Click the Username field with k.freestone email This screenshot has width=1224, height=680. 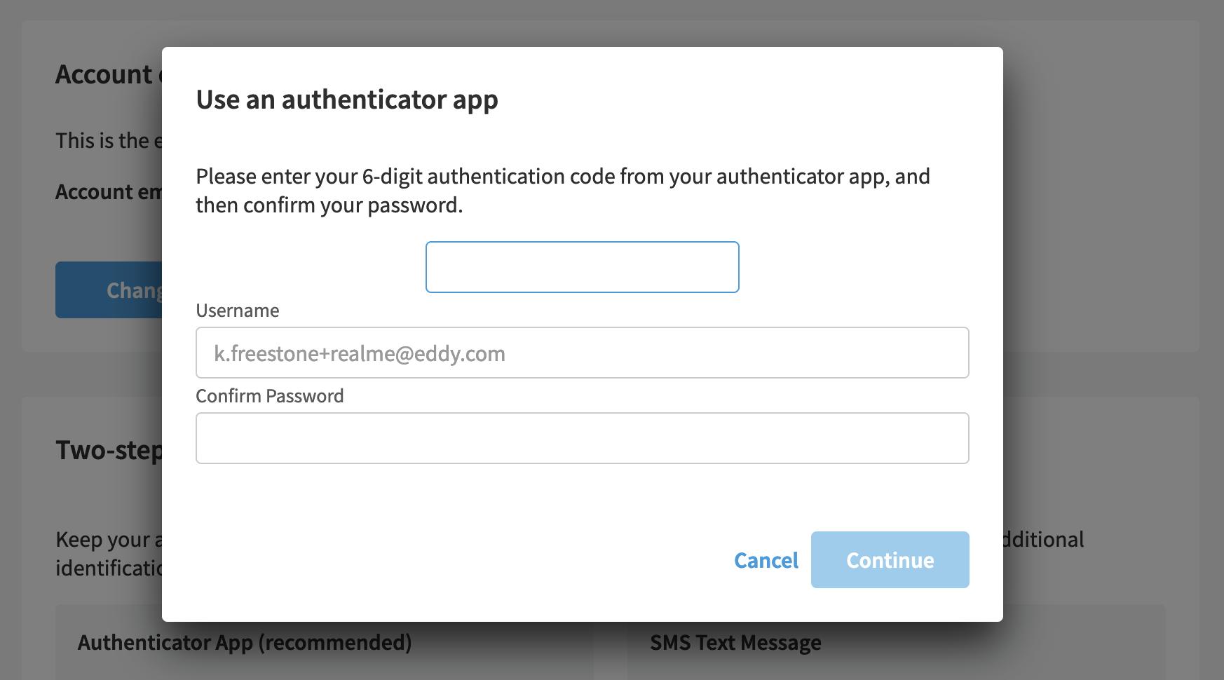click(x=582, y=353)
